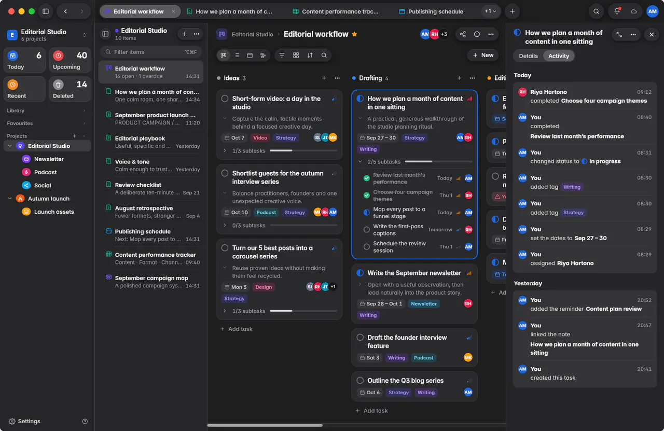Click Add task under Ideas column
The image size is (664, 431).
[x=236, y=329]
